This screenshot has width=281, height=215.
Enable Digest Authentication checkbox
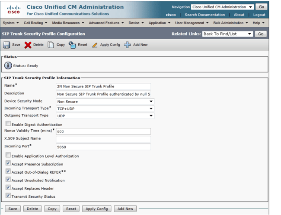tap(8, 123)
